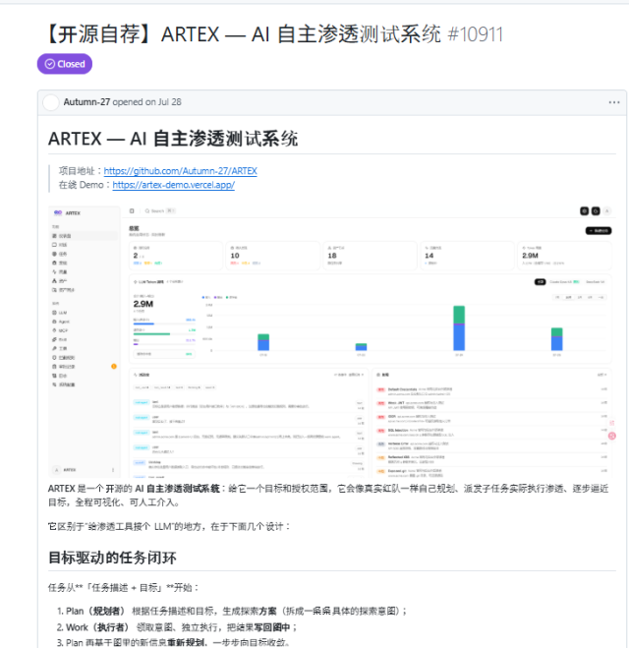Click the '在线 Demo：' label
The image size is (629, 648).
click(x=86, y=185)
